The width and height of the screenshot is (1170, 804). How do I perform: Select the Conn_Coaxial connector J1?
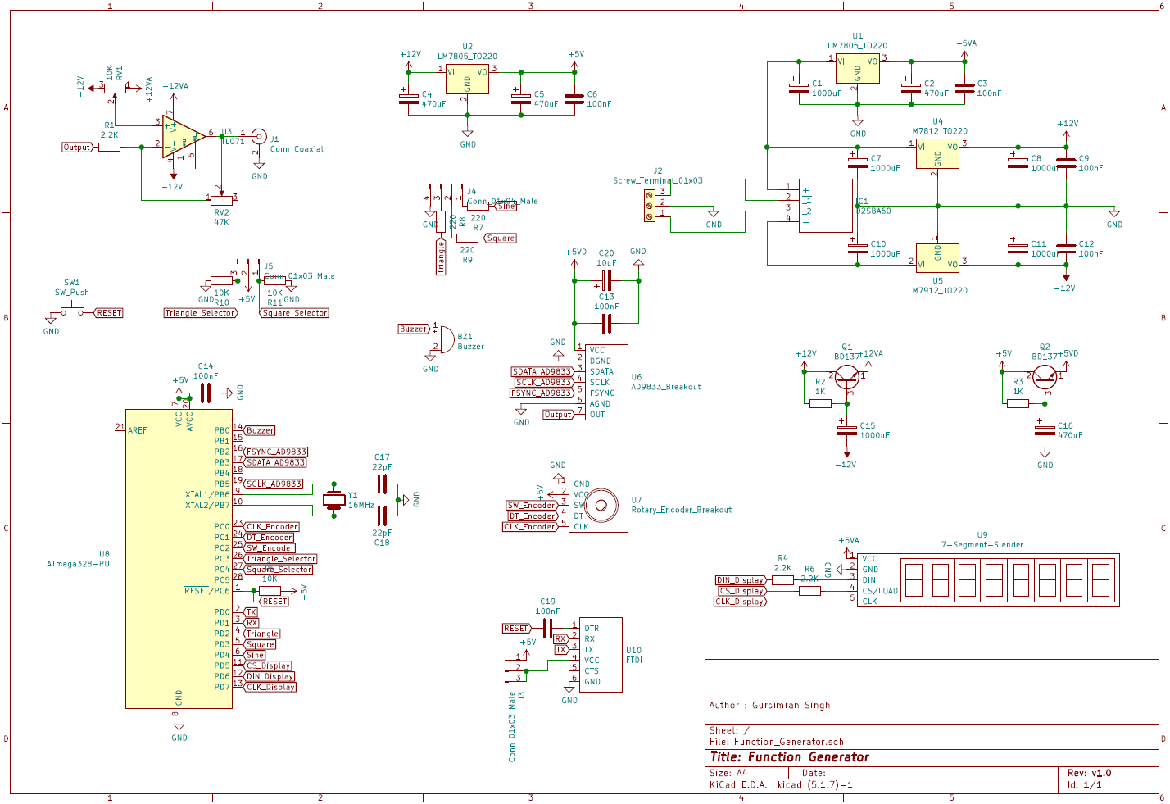point(259,135)
